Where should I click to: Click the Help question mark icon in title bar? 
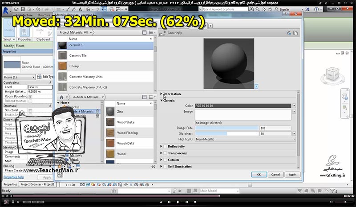tap(316, 9)
